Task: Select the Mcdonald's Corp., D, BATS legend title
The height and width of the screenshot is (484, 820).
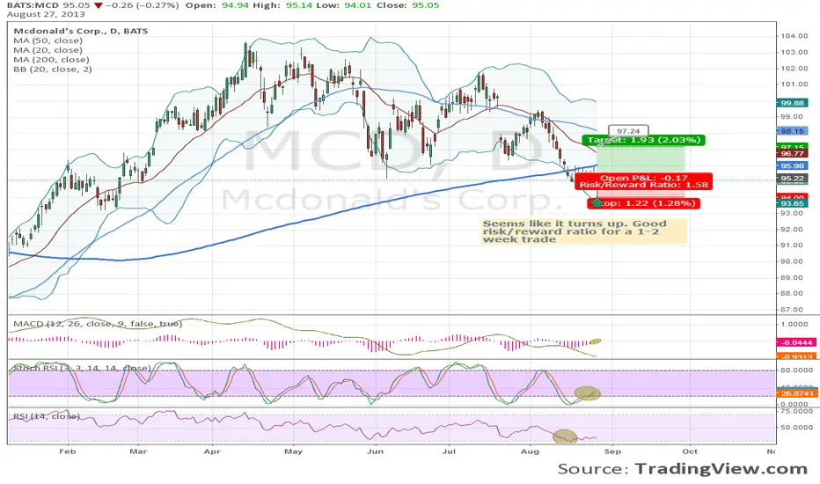Action: pyautogui.click(x=81, y=31)
